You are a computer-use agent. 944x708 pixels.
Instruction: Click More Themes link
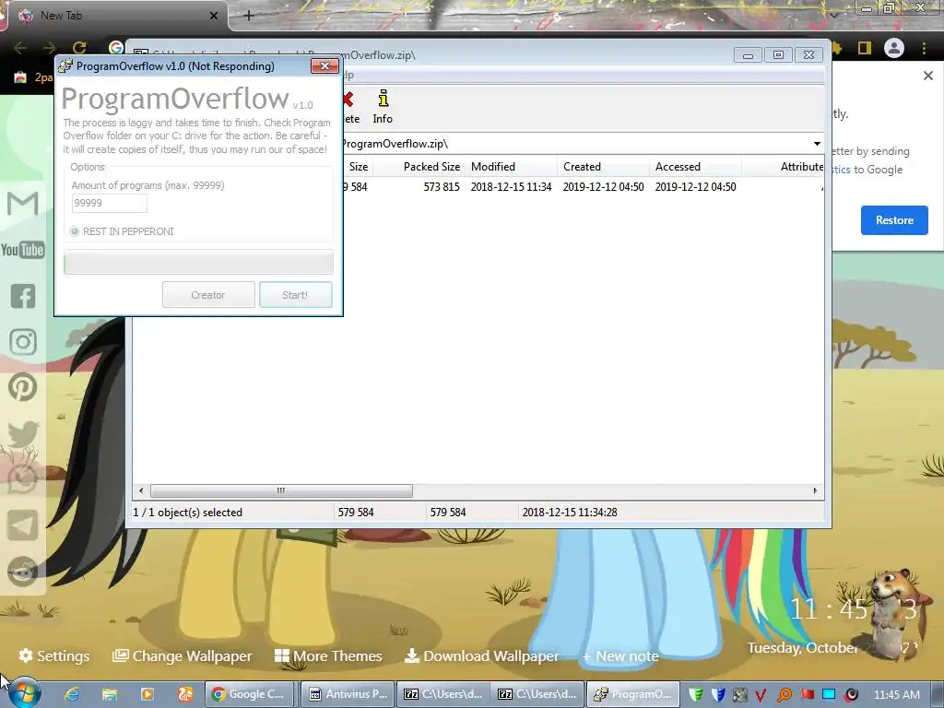pyautogui.click(x=328, y=655)
